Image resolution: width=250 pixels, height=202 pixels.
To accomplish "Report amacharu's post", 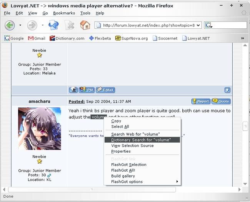I will point(201,101).
